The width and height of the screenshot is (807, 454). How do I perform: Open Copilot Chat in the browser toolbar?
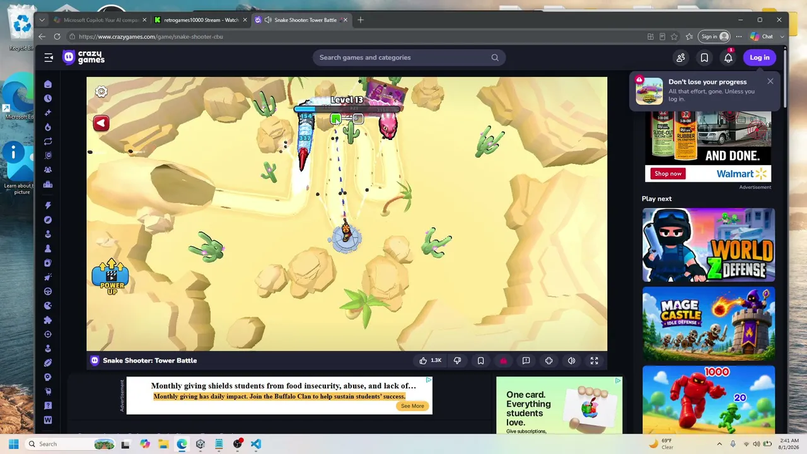(762, 37)
